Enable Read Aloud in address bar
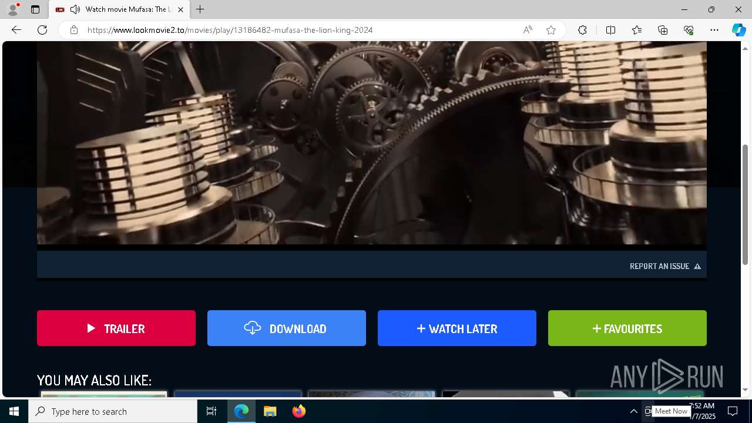The width and height of the screenshot is (752, 423). click(528, 30)
